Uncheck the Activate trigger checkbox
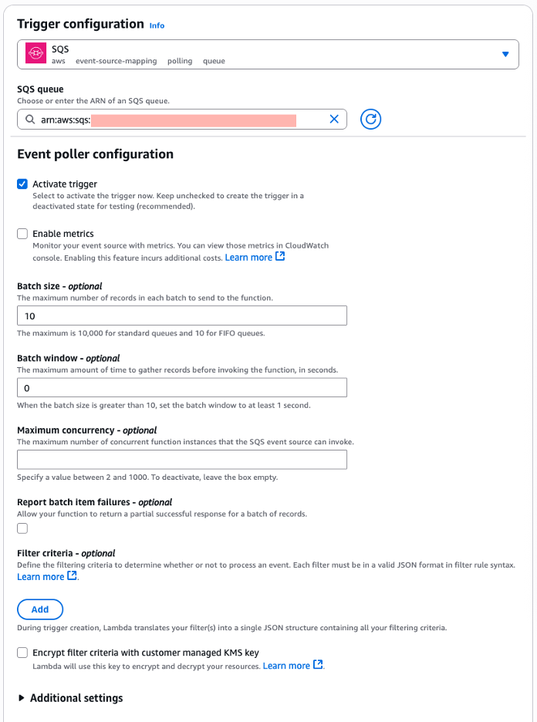 point(22,184)
